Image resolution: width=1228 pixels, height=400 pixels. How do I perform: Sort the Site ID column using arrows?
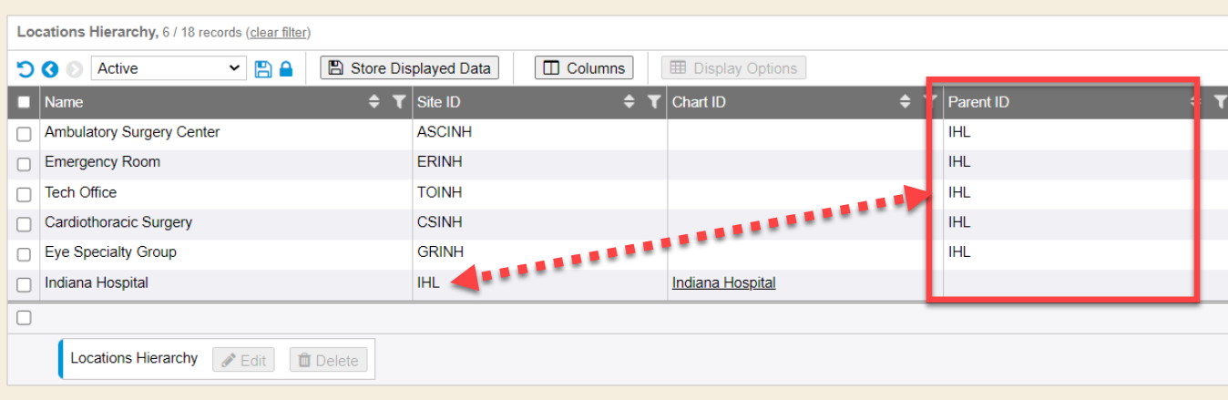[629, 102]
